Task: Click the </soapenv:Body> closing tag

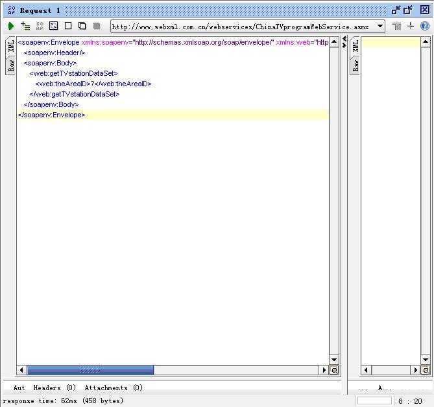Action: click(x=51, y=104)
